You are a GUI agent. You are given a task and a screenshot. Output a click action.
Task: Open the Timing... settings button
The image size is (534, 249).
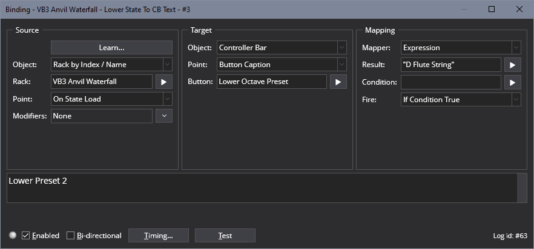click(159, 235)
